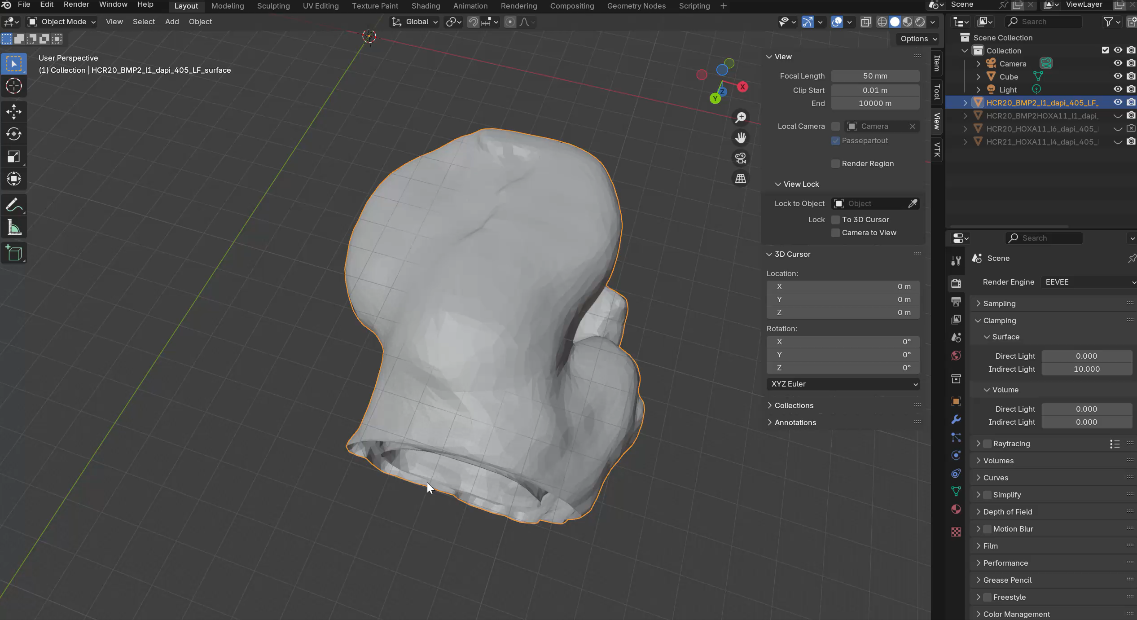Switch to Rendered viewport shading
Viewport: 1137px width, 620px height.
(x=920, y=22)
